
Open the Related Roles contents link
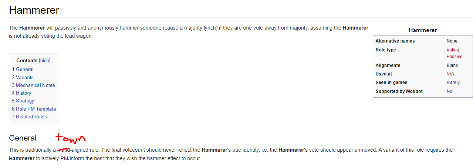click(29, 117)
